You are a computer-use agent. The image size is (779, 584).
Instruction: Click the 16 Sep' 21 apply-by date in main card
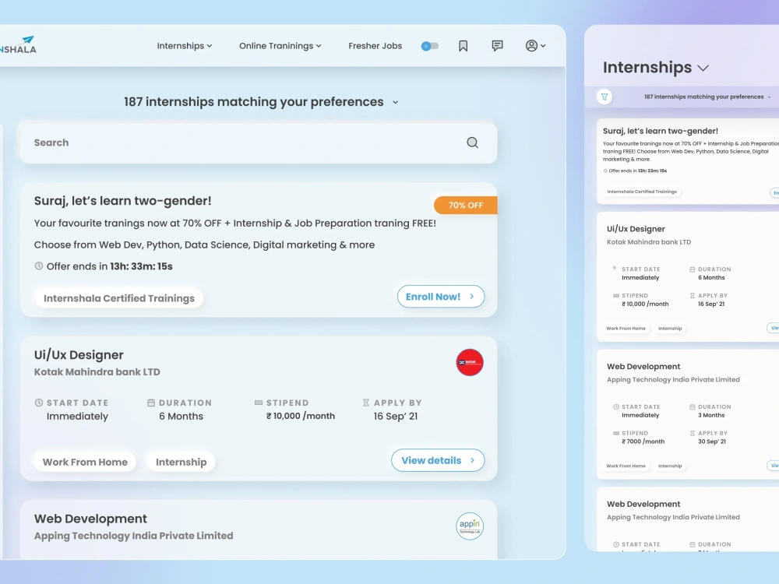(396, 416)
